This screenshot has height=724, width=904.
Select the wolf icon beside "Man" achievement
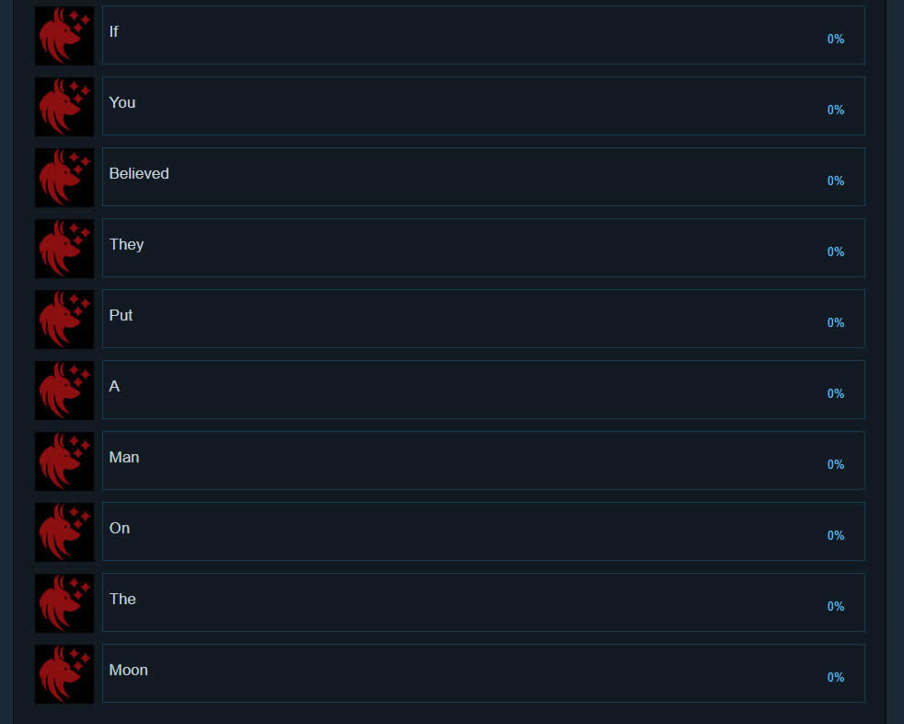pyautogui.click(x=64, y=461)
